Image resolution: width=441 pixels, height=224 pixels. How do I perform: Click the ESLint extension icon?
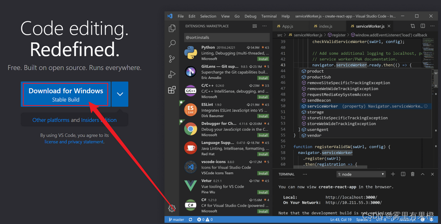[191, 110]
